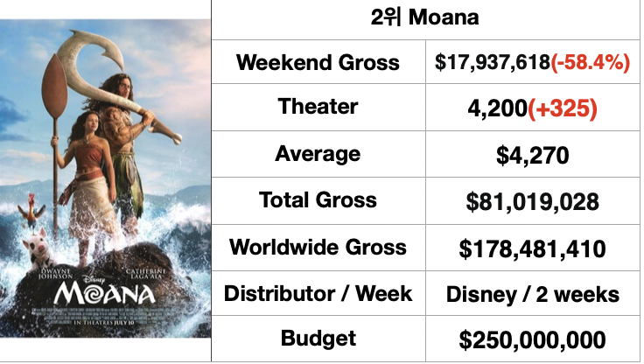The width and height of the screenshot is (644, 364).
Task: Click the $178,481,410 worldwide gross value
Action: pos(533,248)
